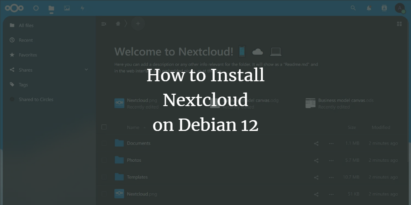Open the notifications bell
The image size is (411, 205).
coord(369,8)
